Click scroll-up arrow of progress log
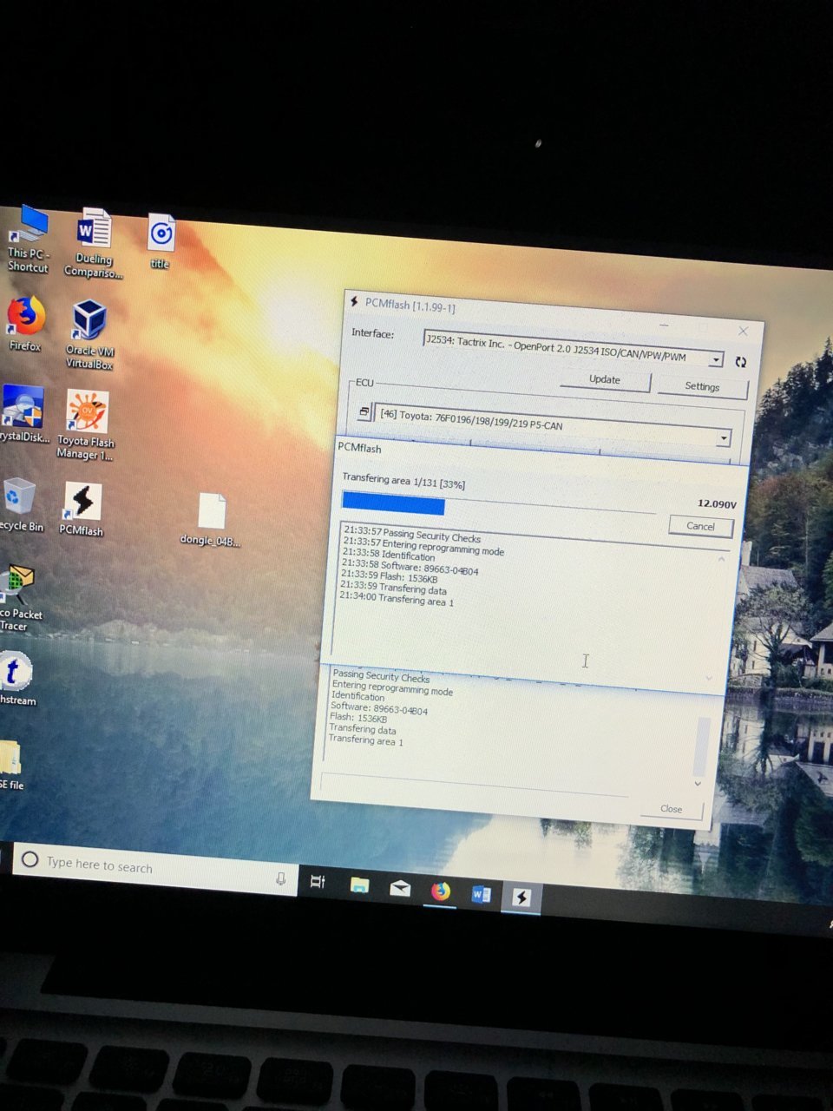The width and height of the screenshot is (833, 1111). click(721, 560)
